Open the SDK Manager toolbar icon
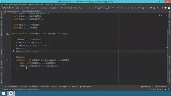The width and height of the screenshot is (171, 96). tap(158, 8)
